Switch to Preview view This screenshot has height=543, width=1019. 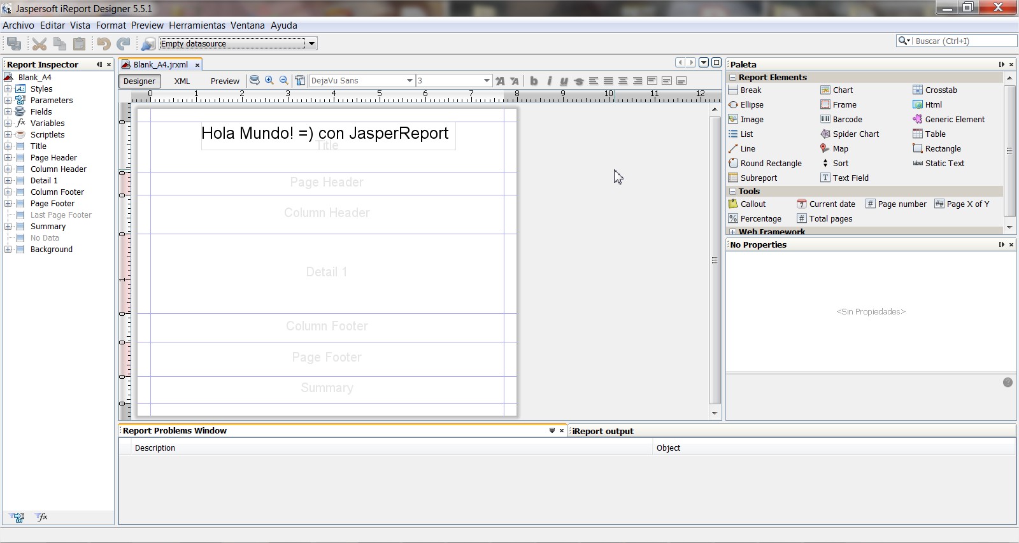tap(225, 81)
